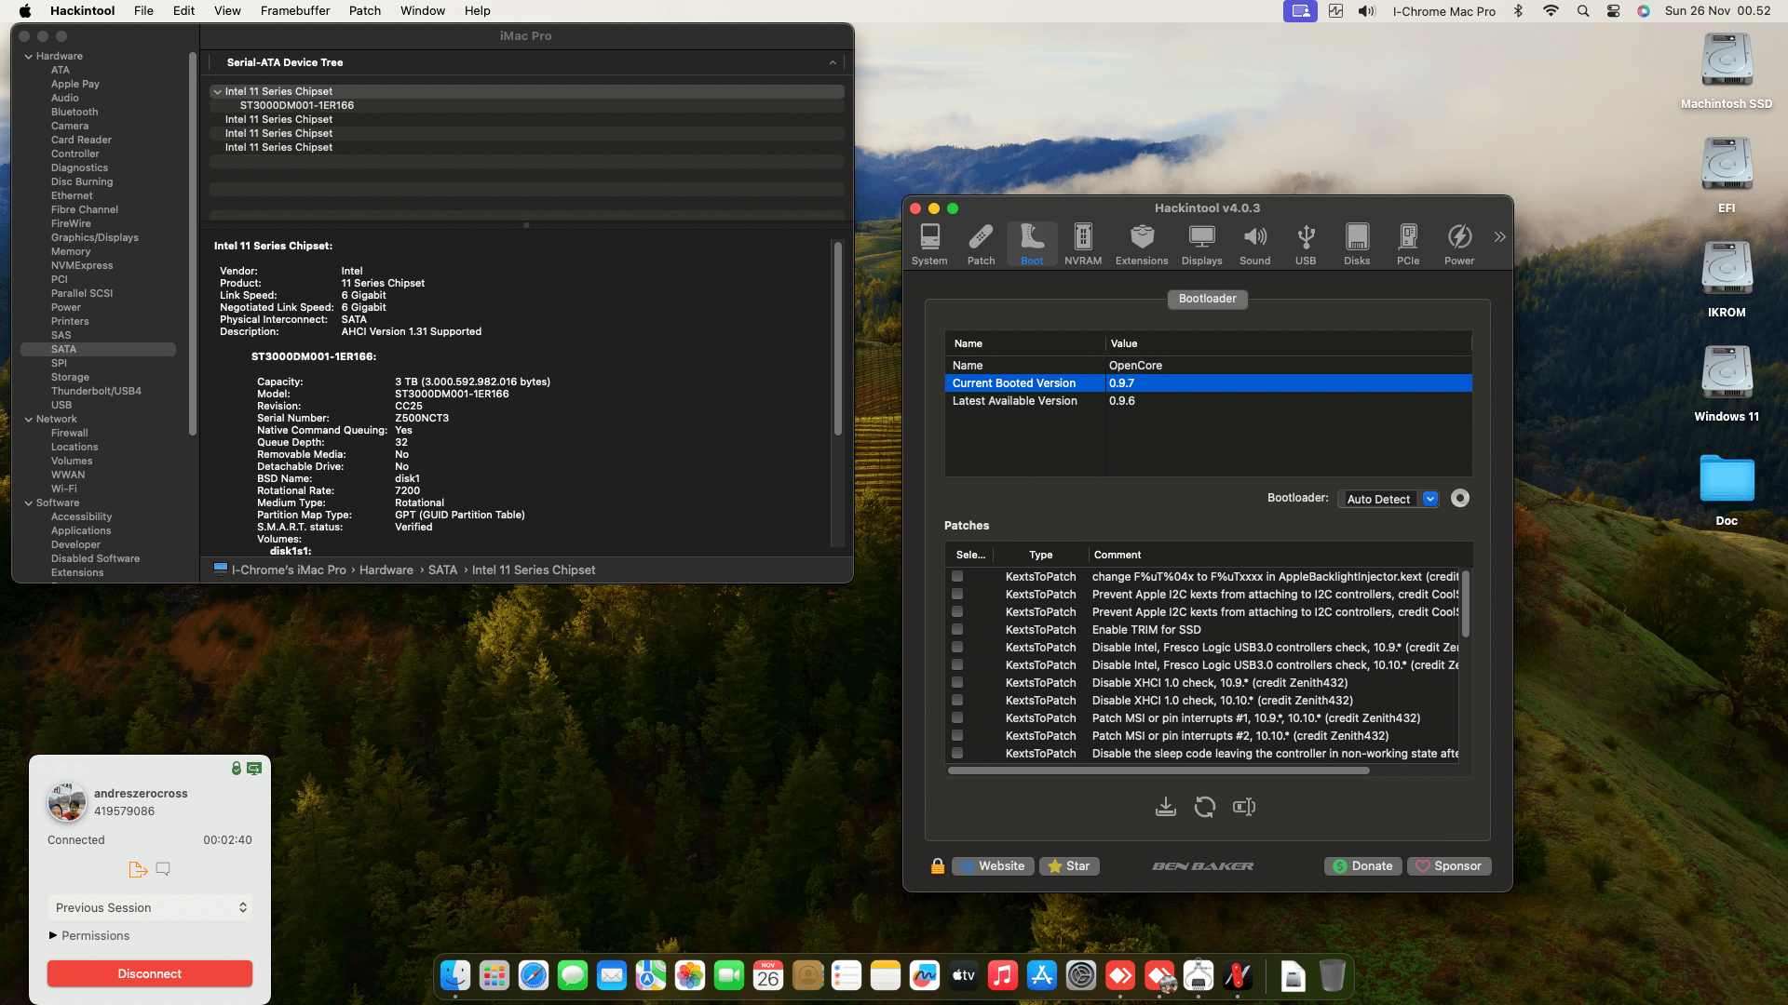Show more Hackintool toolbar items via overflow chevron
Screen dimensions: 1788x1005
click(1499, 237)
